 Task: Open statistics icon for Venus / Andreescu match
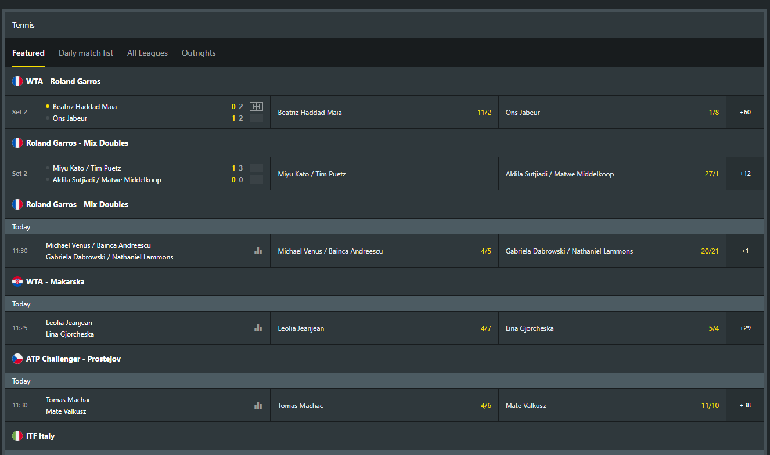(x=258, y=251)
